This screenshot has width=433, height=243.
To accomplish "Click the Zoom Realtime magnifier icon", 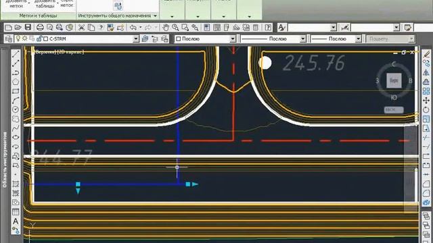I will tap(175, 27).
